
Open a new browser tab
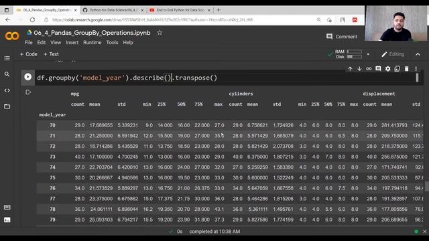[x=219, y=10]
